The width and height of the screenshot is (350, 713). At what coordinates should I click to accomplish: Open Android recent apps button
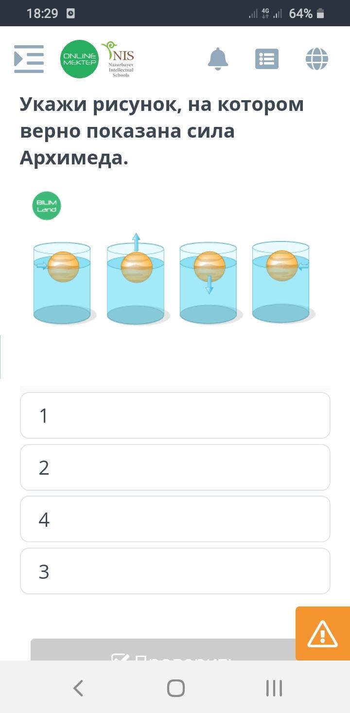pyautogui.click(x=274, y=688)
